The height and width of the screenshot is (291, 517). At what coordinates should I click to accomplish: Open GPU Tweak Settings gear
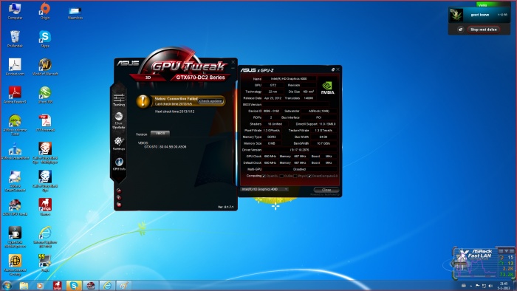click(119, 143)
